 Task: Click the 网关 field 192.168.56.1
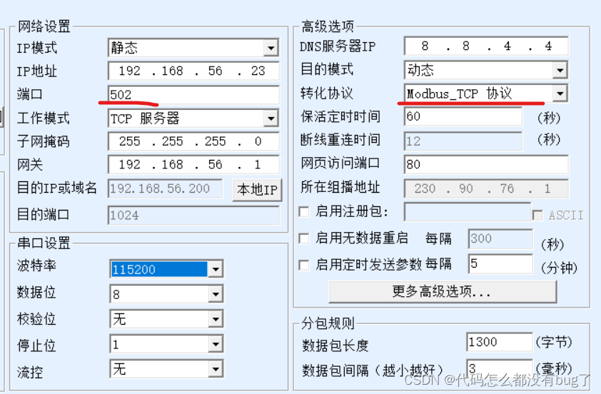point(193,165)
